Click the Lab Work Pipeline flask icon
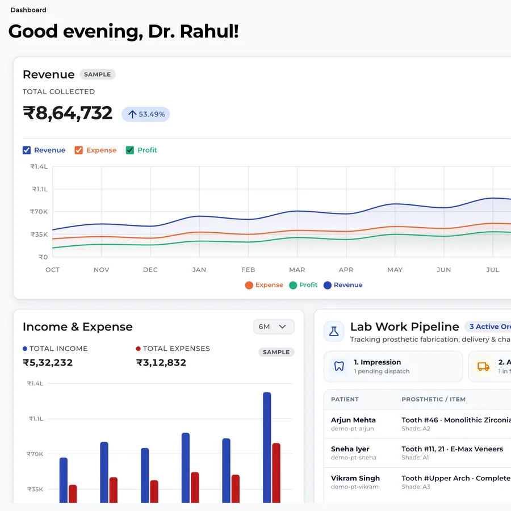This screenshot has width=511, height=511. (334, 332)
